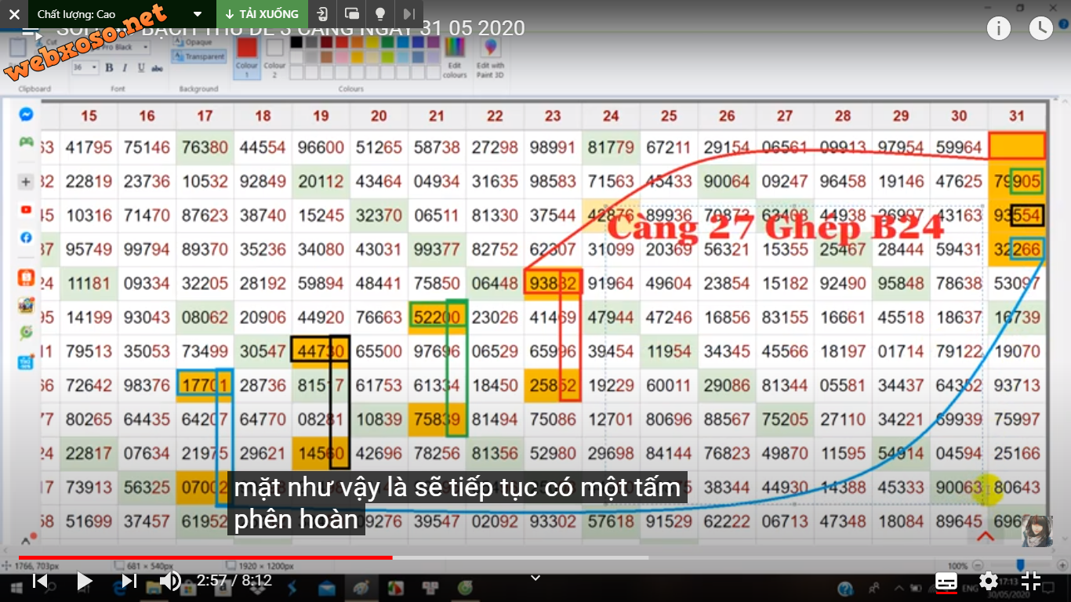Click cell 93882 in column 23
This screenshot has height=602, width=1071.
553,283
